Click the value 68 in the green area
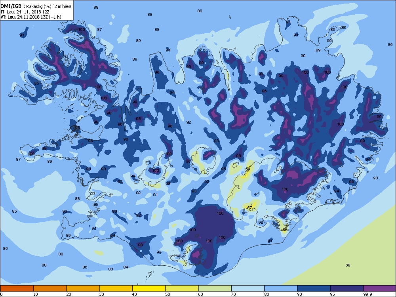This screenshot has height=297, width=396. tap(348, 265)
